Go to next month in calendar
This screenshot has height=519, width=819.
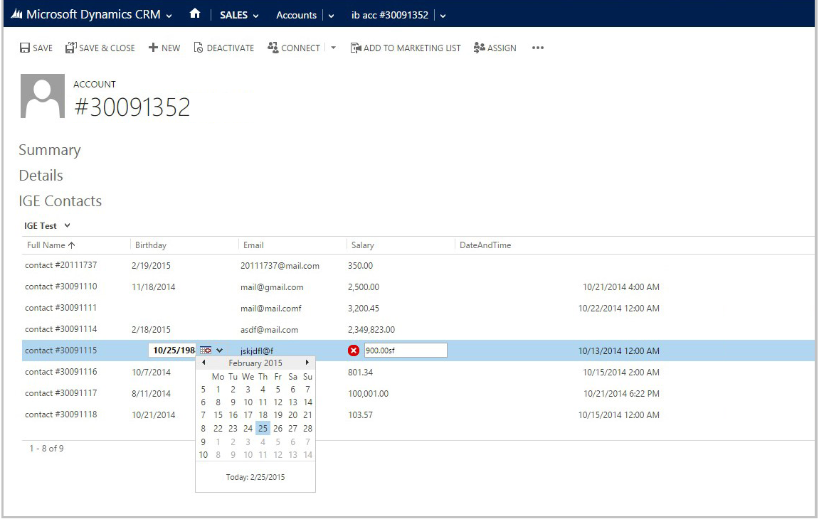[x=307, y=363]
